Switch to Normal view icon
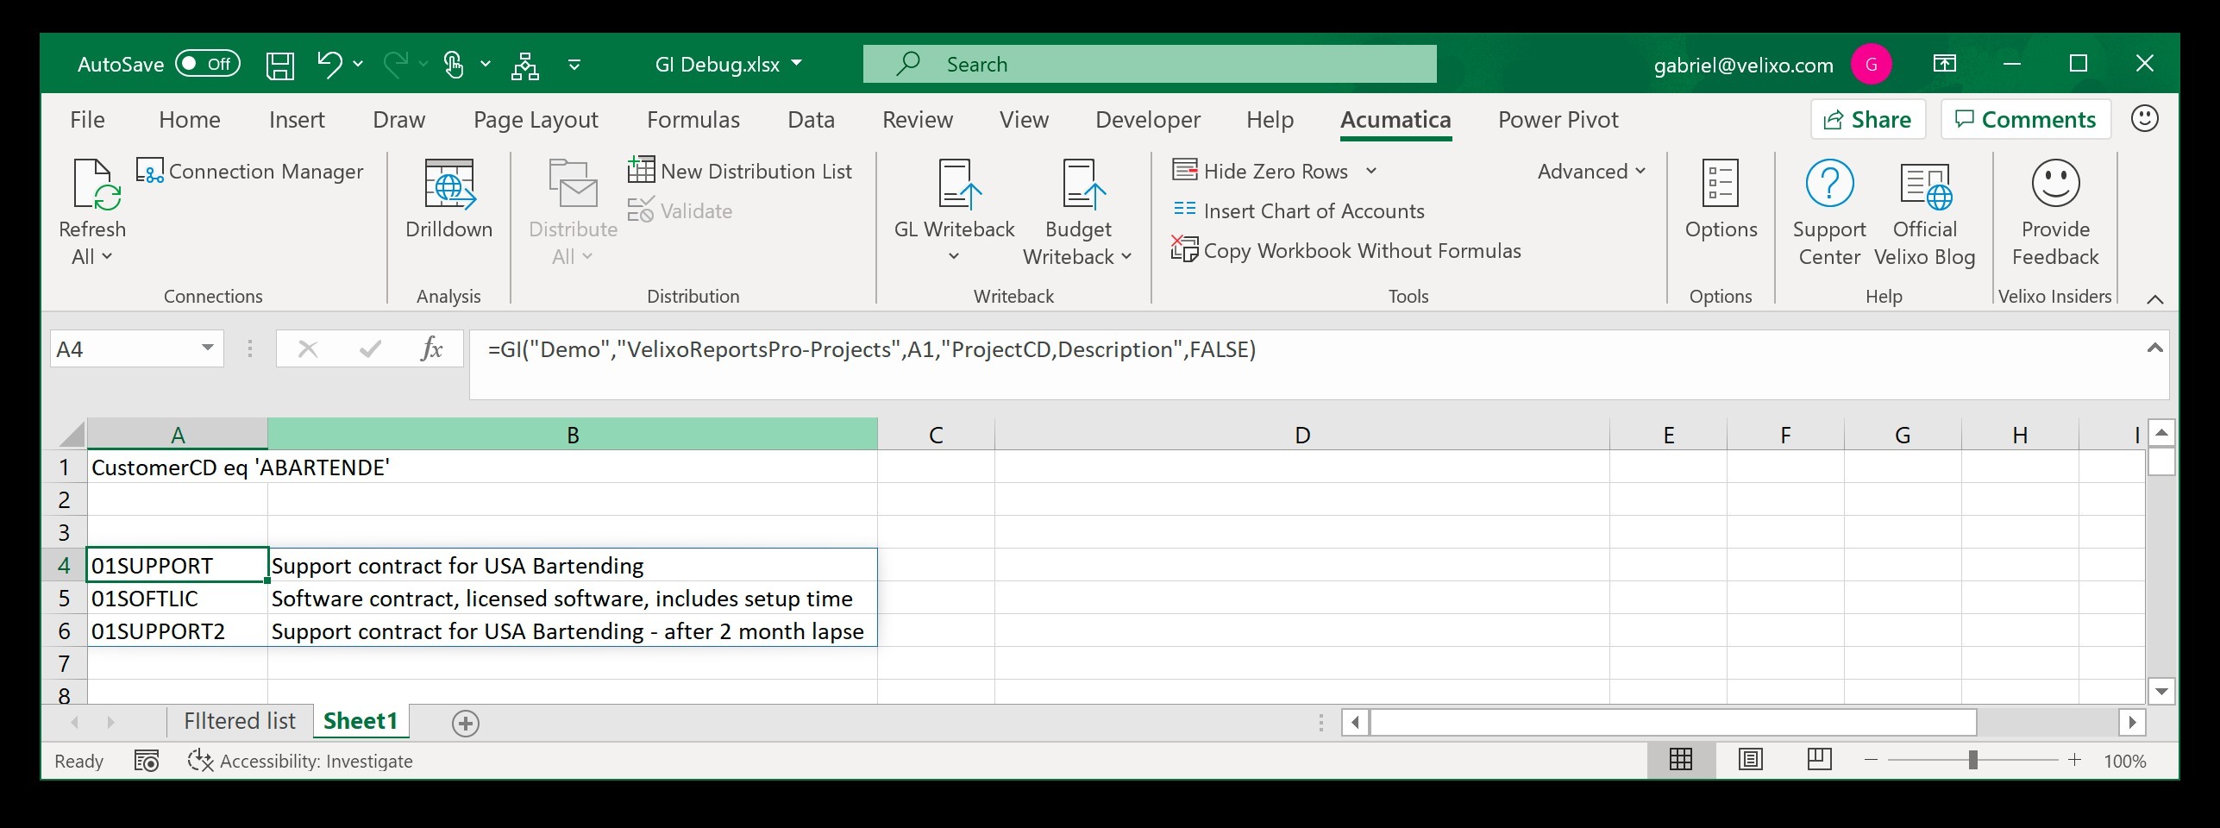The width and height of the screenshot is (2220, 828). coord(1680,760)
